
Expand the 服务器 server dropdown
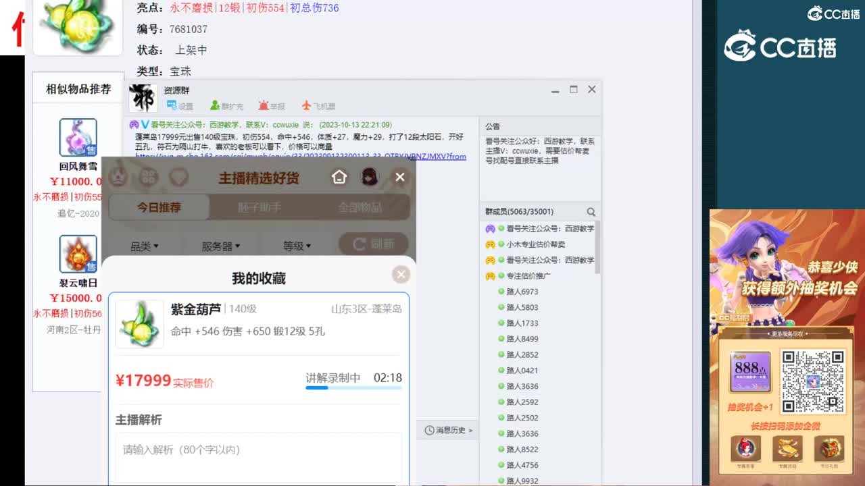[x=221, y=246]
